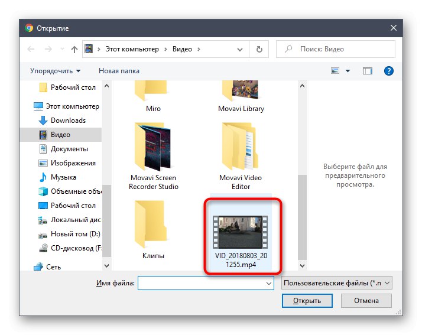Select 'Видео' in address path
This screenshot has width=422, height=335.
182,49
